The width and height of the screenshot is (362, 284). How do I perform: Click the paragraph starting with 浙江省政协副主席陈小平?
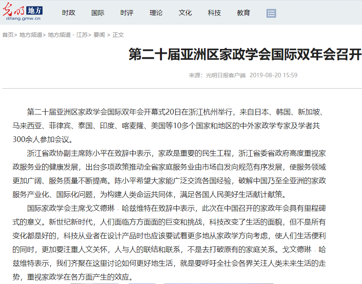169,174
